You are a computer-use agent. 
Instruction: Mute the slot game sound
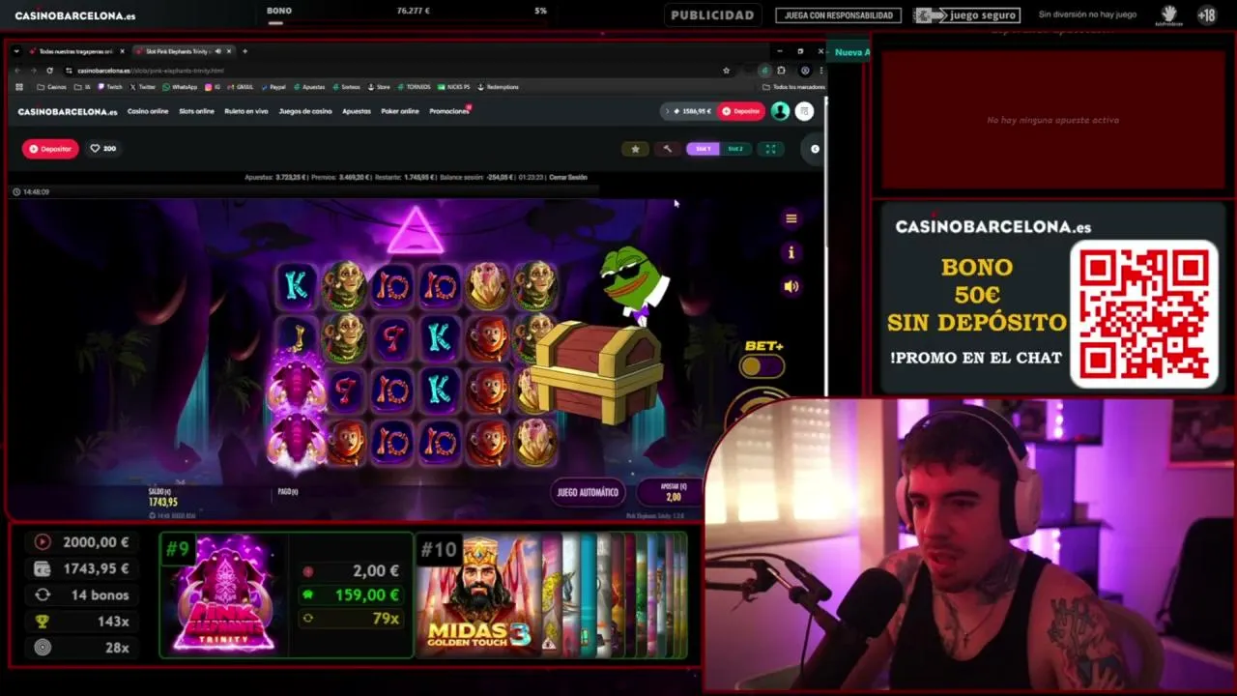pyautogui.click(x=791, y=286)
